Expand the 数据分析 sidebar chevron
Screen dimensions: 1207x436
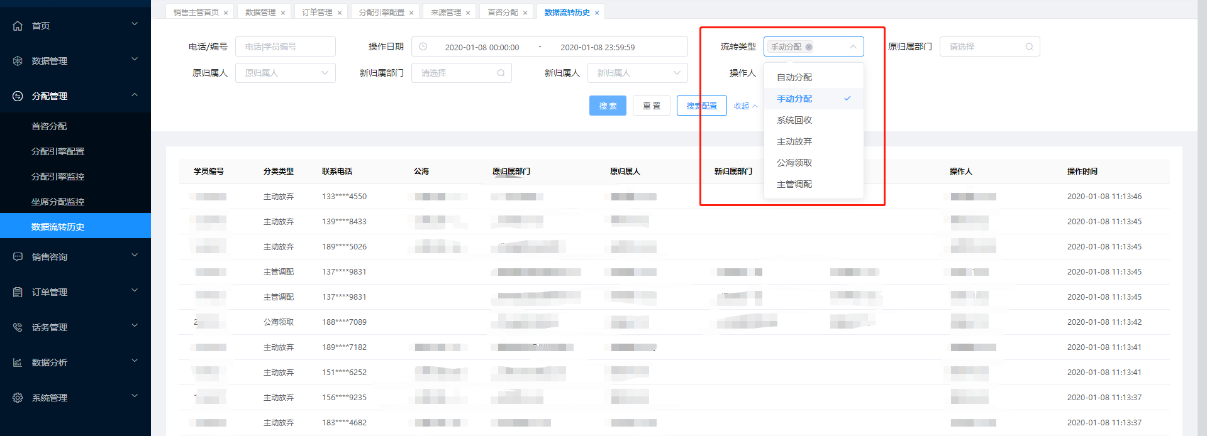134,361
